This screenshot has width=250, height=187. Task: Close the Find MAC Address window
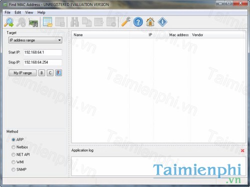pyautogui.click(x=240, y=3)
